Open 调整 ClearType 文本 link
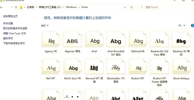The width and height of the screenshot is (194, 100). coord(15,33)
